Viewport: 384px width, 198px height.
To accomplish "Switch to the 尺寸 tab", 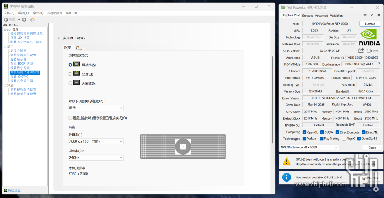I will pos(79,48).
